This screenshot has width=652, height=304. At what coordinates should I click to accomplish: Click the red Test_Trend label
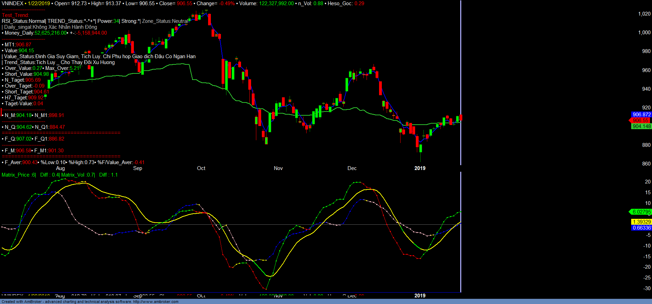16,15
